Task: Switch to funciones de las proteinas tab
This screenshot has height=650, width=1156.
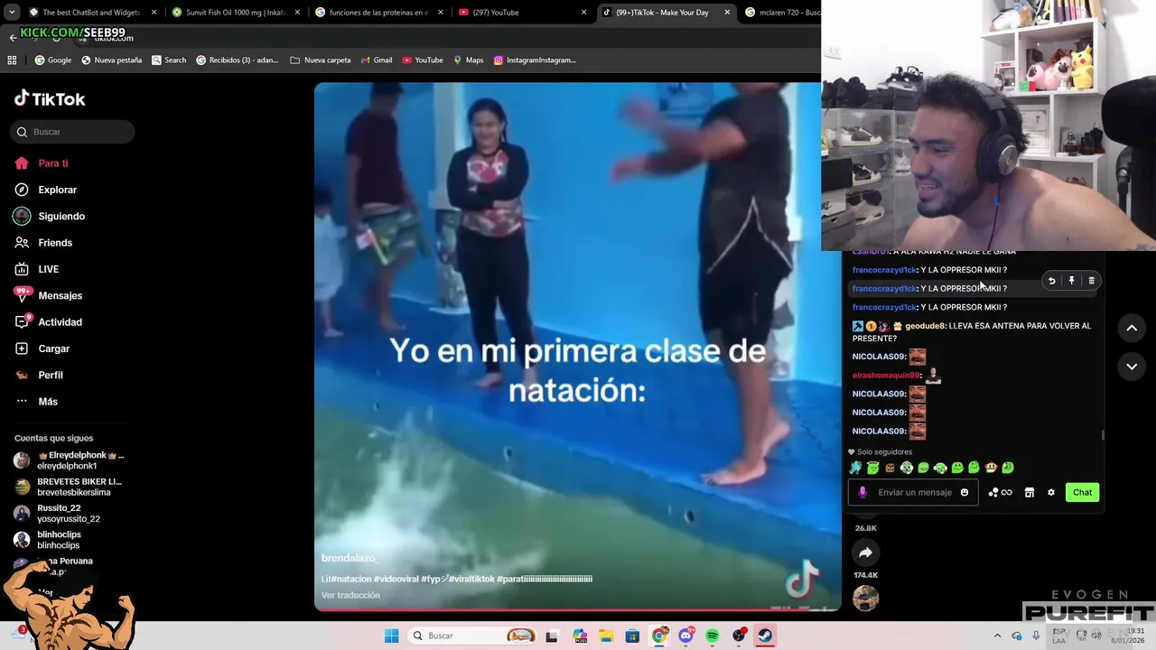Action: (x=378, y=13)
